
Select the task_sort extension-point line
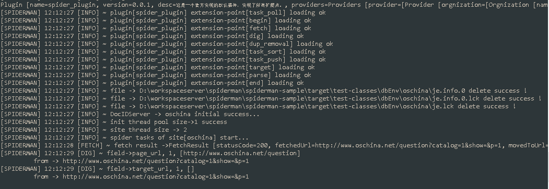[163, 52]
